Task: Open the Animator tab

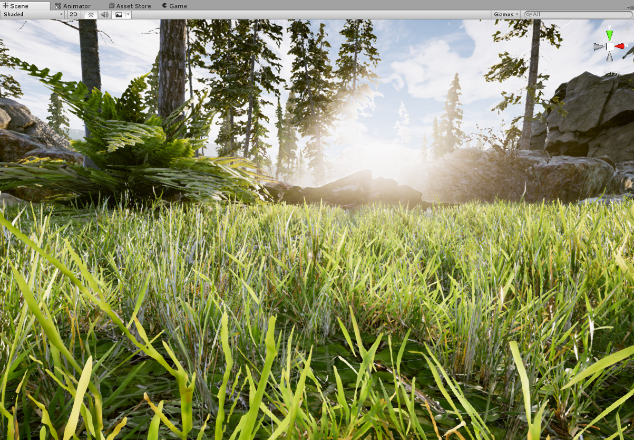Action: (x=76, y=6)
